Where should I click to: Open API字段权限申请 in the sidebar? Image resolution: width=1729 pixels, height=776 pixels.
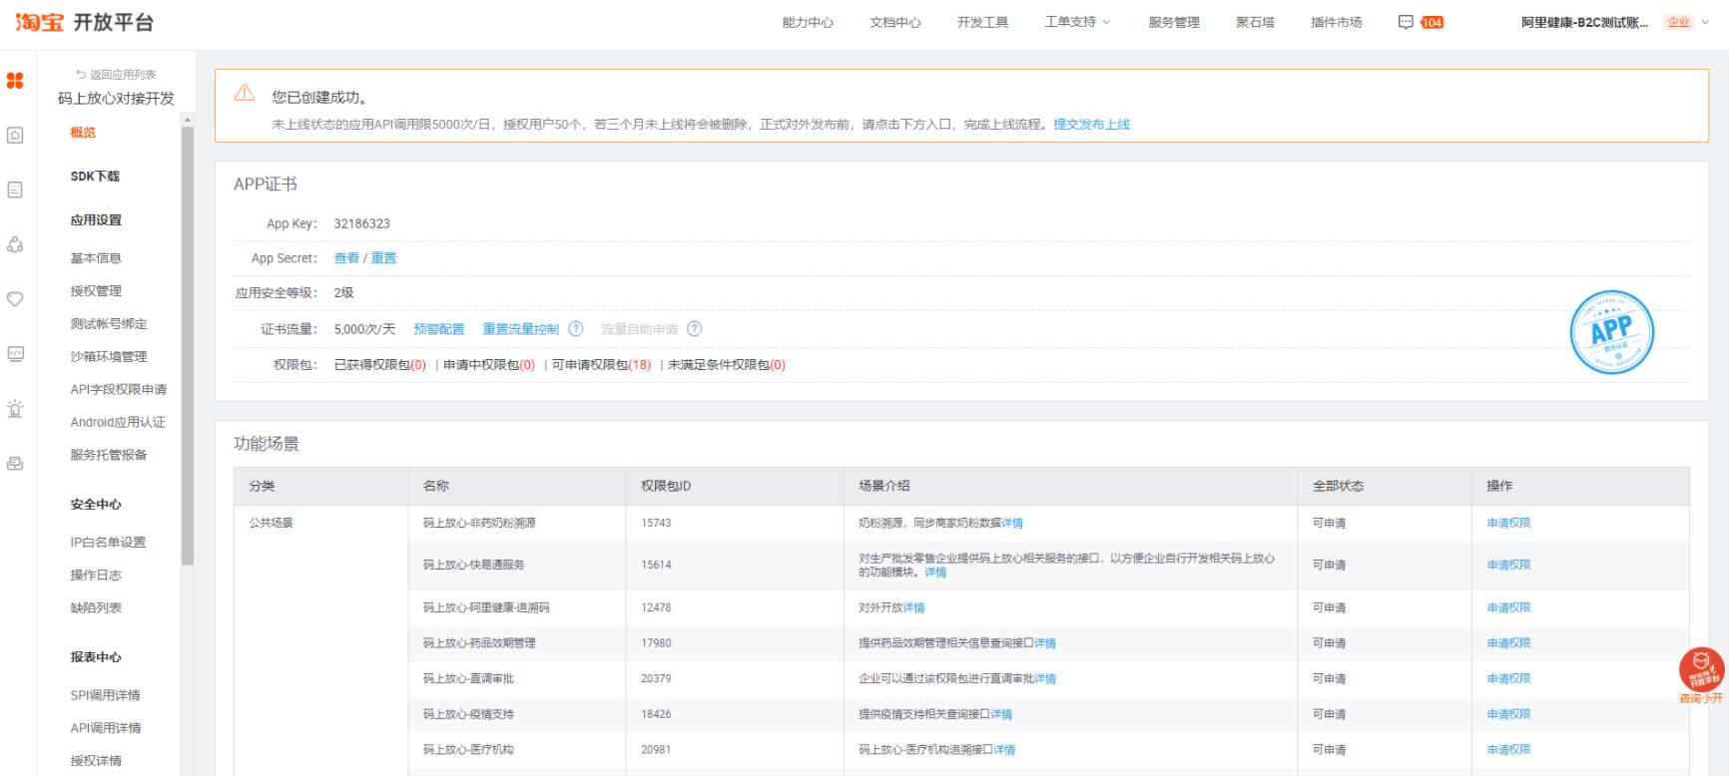click(119, 390)
